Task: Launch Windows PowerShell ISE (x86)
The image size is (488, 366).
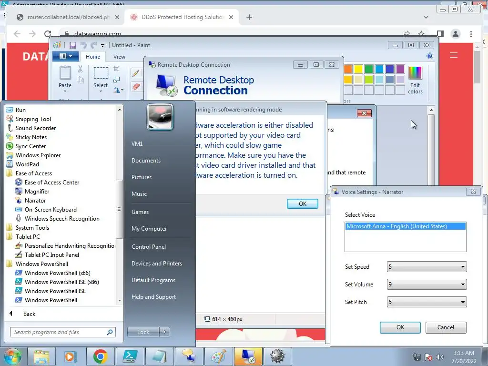Action: 61,282
